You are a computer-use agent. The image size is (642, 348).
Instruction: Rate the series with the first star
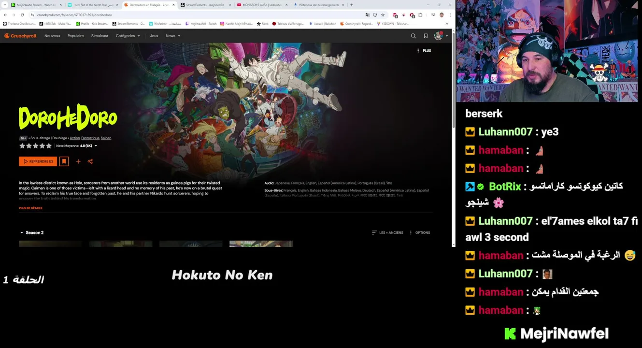[x=22, y=145]
